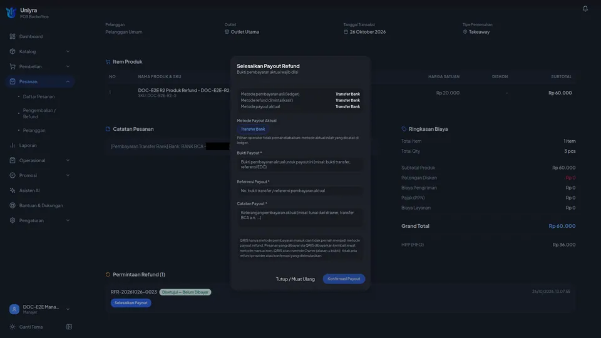Expand the Pembelian menu chevron

[68, 66]
